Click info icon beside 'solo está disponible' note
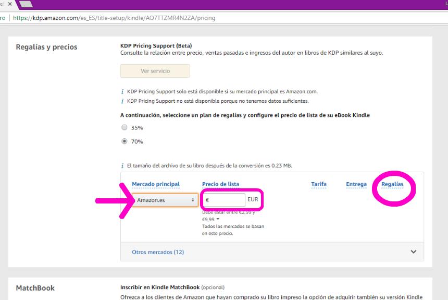 pos(122,91)
